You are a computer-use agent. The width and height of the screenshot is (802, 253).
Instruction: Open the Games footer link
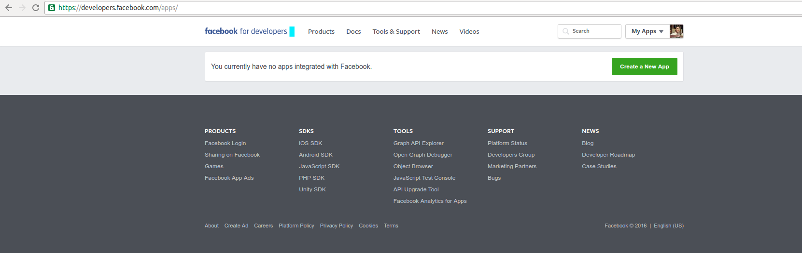[x=214, y=166]
